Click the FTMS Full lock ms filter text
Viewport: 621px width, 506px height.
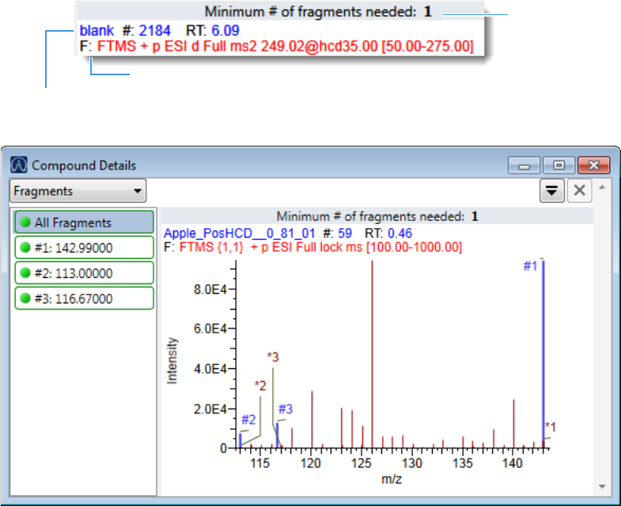320,247
